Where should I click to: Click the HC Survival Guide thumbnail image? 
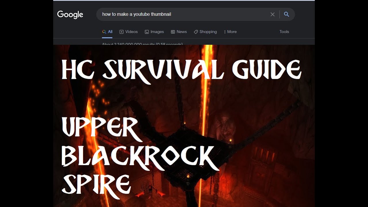pos(184,126)
